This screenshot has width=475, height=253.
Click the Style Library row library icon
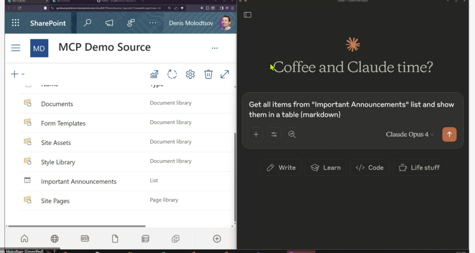click(27, 161)
